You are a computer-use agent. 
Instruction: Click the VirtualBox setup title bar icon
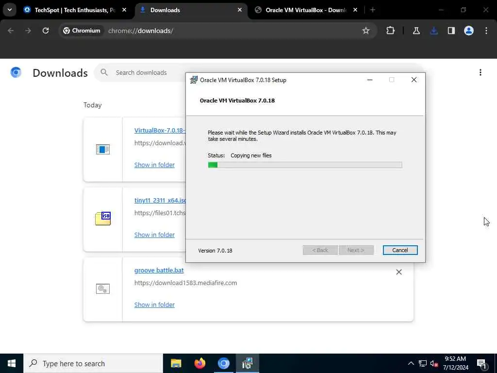(x=193, y=80)
